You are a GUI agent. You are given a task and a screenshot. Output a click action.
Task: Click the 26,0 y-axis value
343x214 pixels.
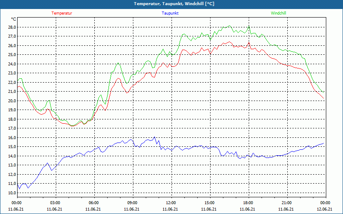[x=12, y=46]
